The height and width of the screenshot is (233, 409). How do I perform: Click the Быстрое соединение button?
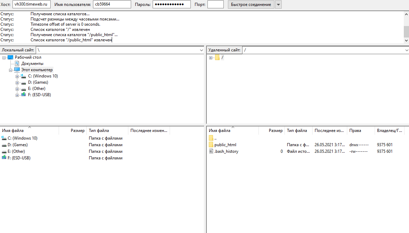(x=251, y=5)
